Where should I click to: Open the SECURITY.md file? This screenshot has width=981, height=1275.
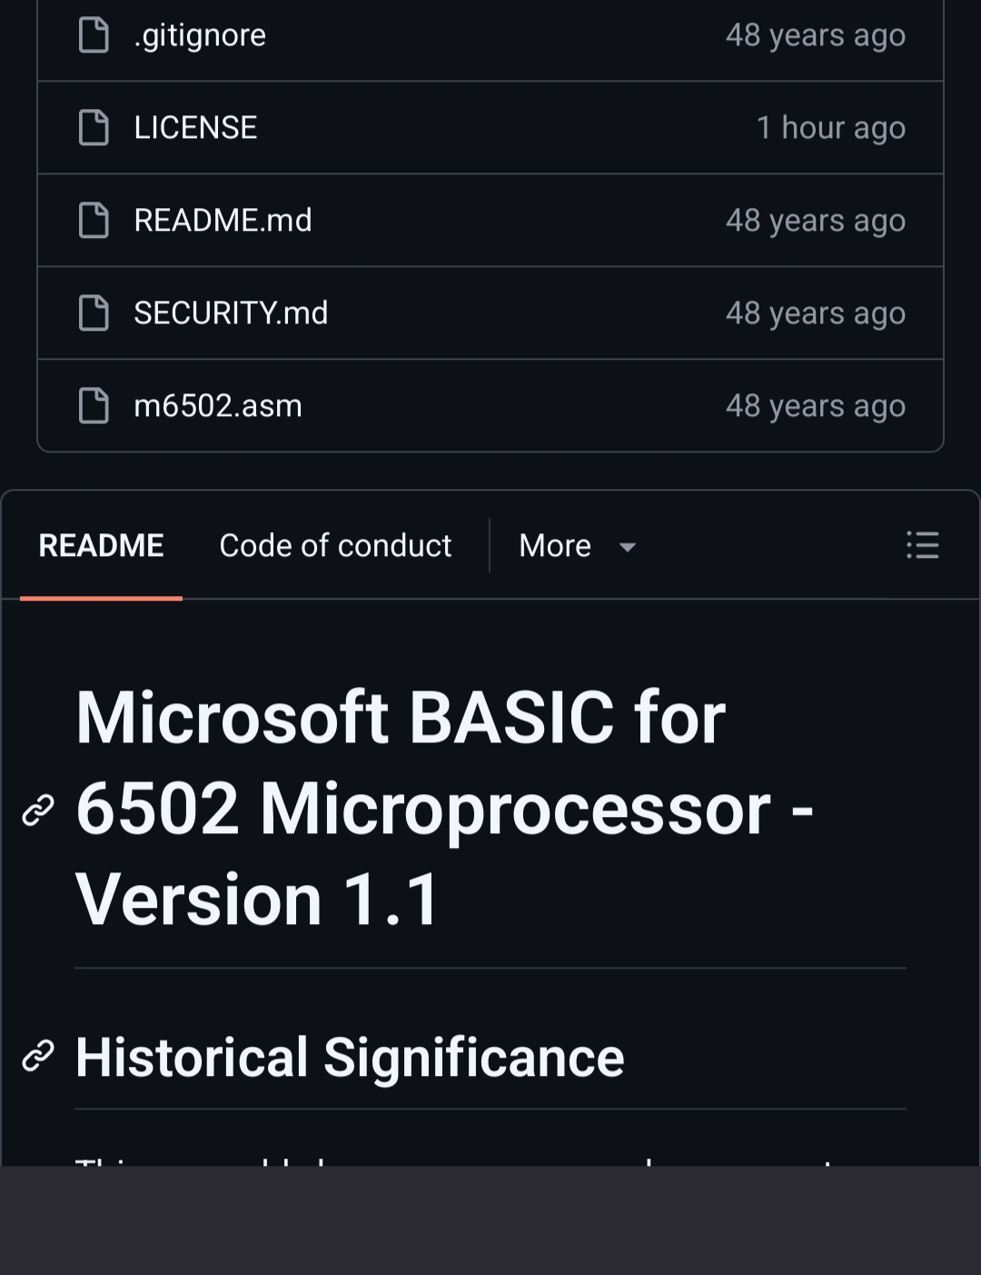coord(231,314)
